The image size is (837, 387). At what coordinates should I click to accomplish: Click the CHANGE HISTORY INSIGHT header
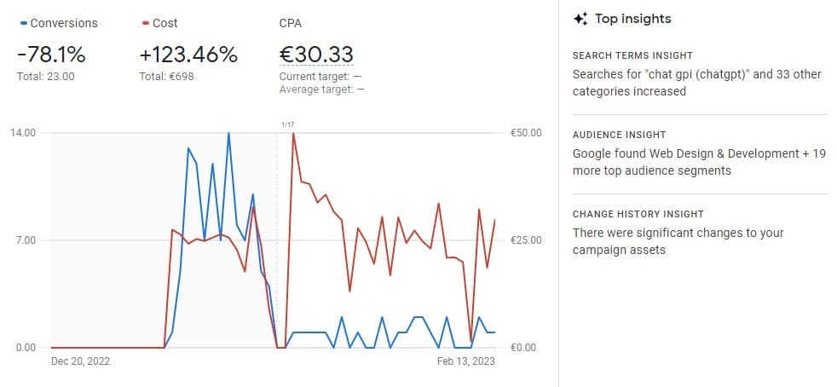638,214
